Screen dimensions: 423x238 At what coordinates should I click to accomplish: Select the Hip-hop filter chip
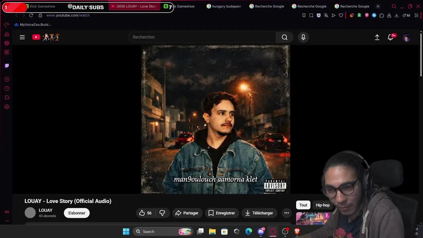click(x=323, y=205)
